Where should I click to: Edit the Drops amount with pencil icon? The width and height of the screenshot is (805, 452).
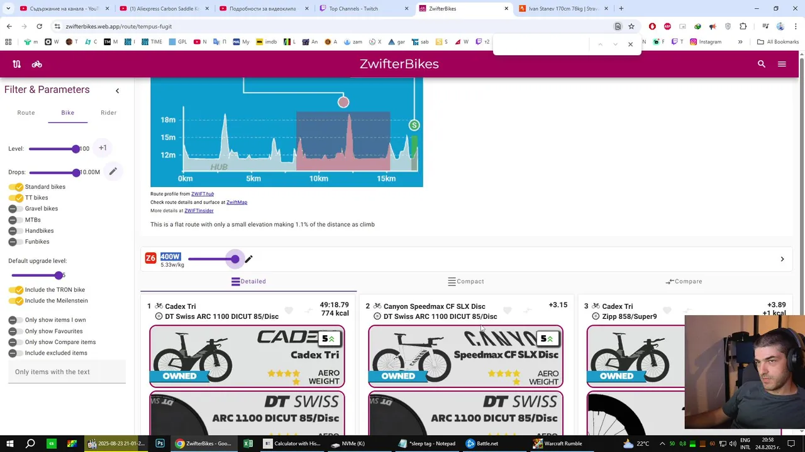113,171
